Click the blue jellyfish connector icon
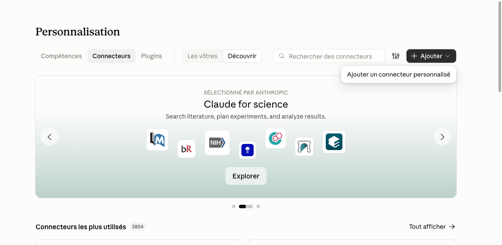This screenshot has height=245, width=502. 247,150
